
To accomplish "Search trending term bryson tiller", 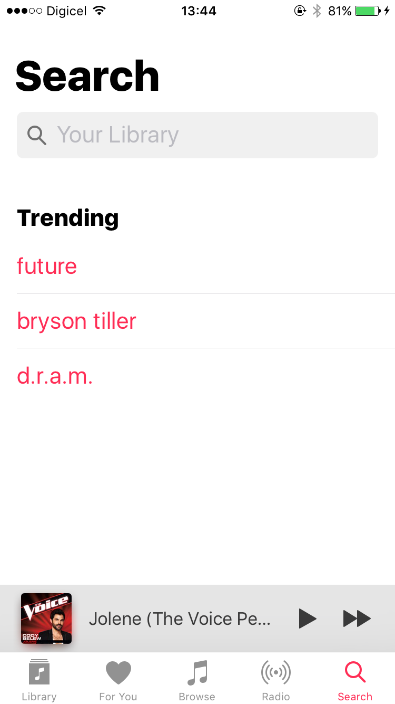I will [76, 321].
